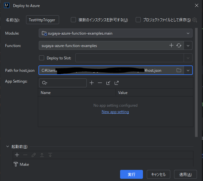
Task: Collapse the 起動前(B) section
Action: 8,146
